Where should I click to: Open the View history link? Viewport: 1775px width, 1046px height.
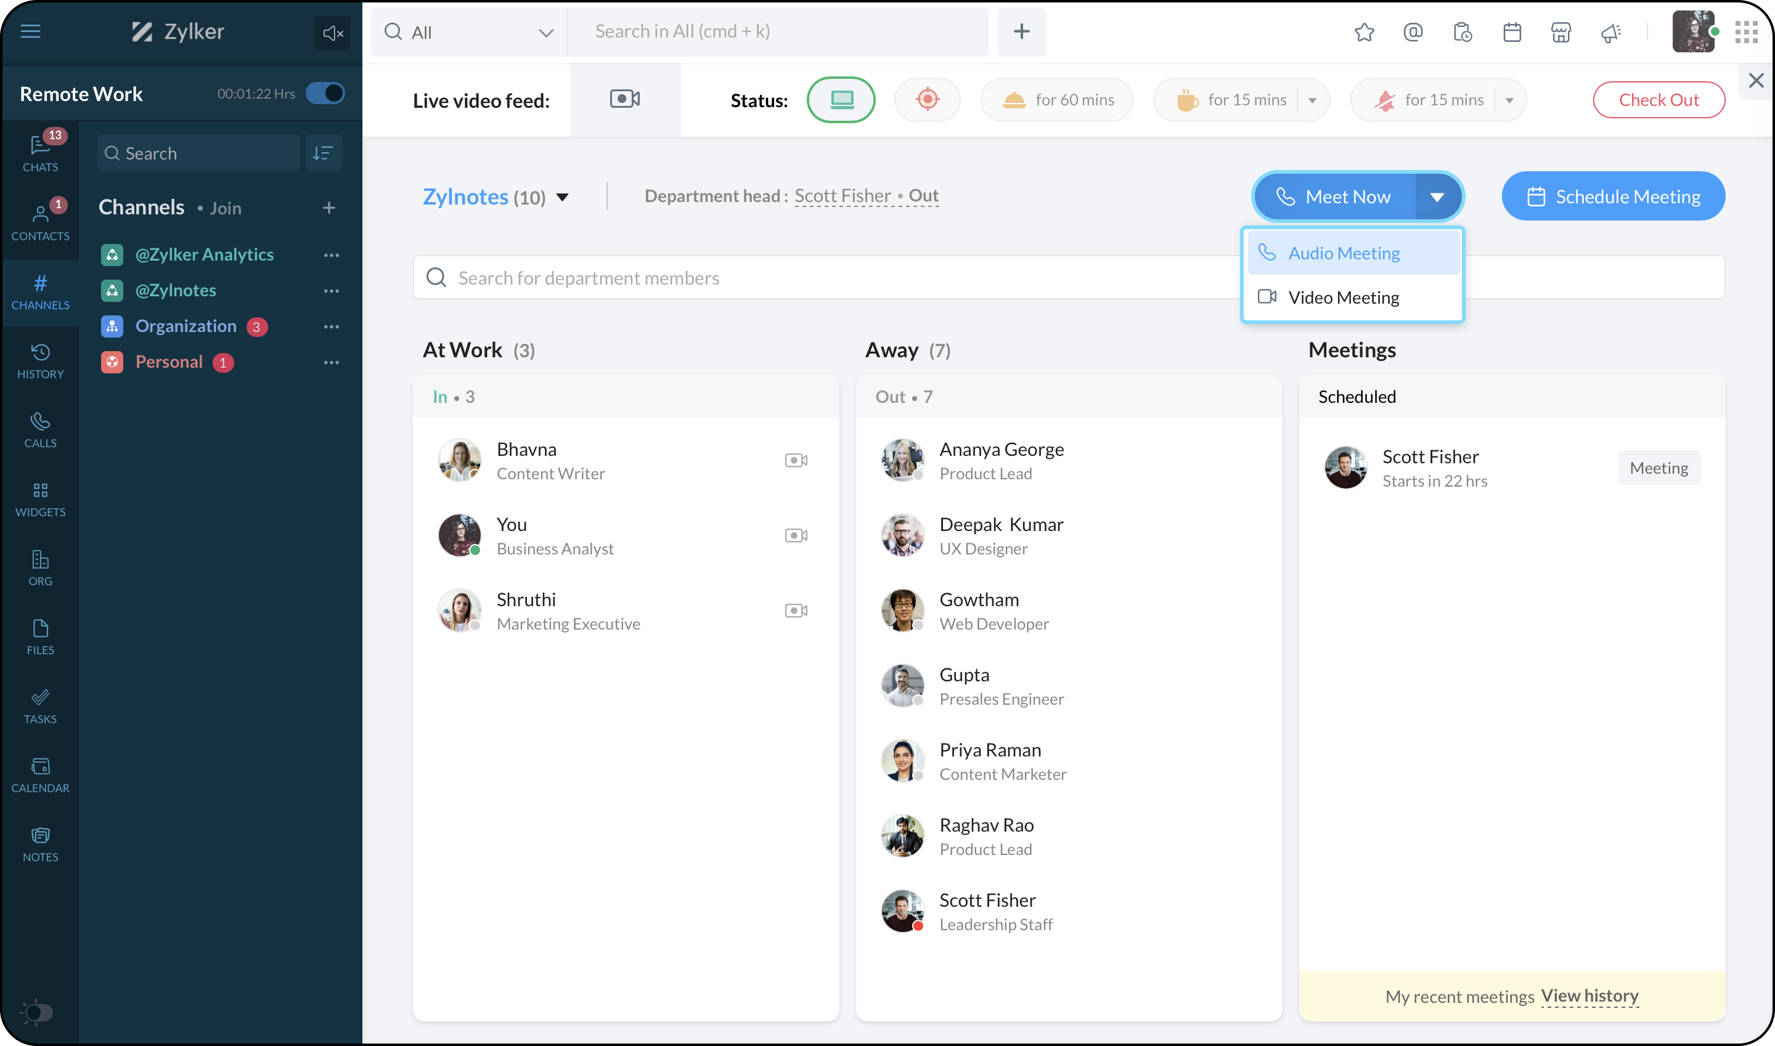click(1589, 996)
